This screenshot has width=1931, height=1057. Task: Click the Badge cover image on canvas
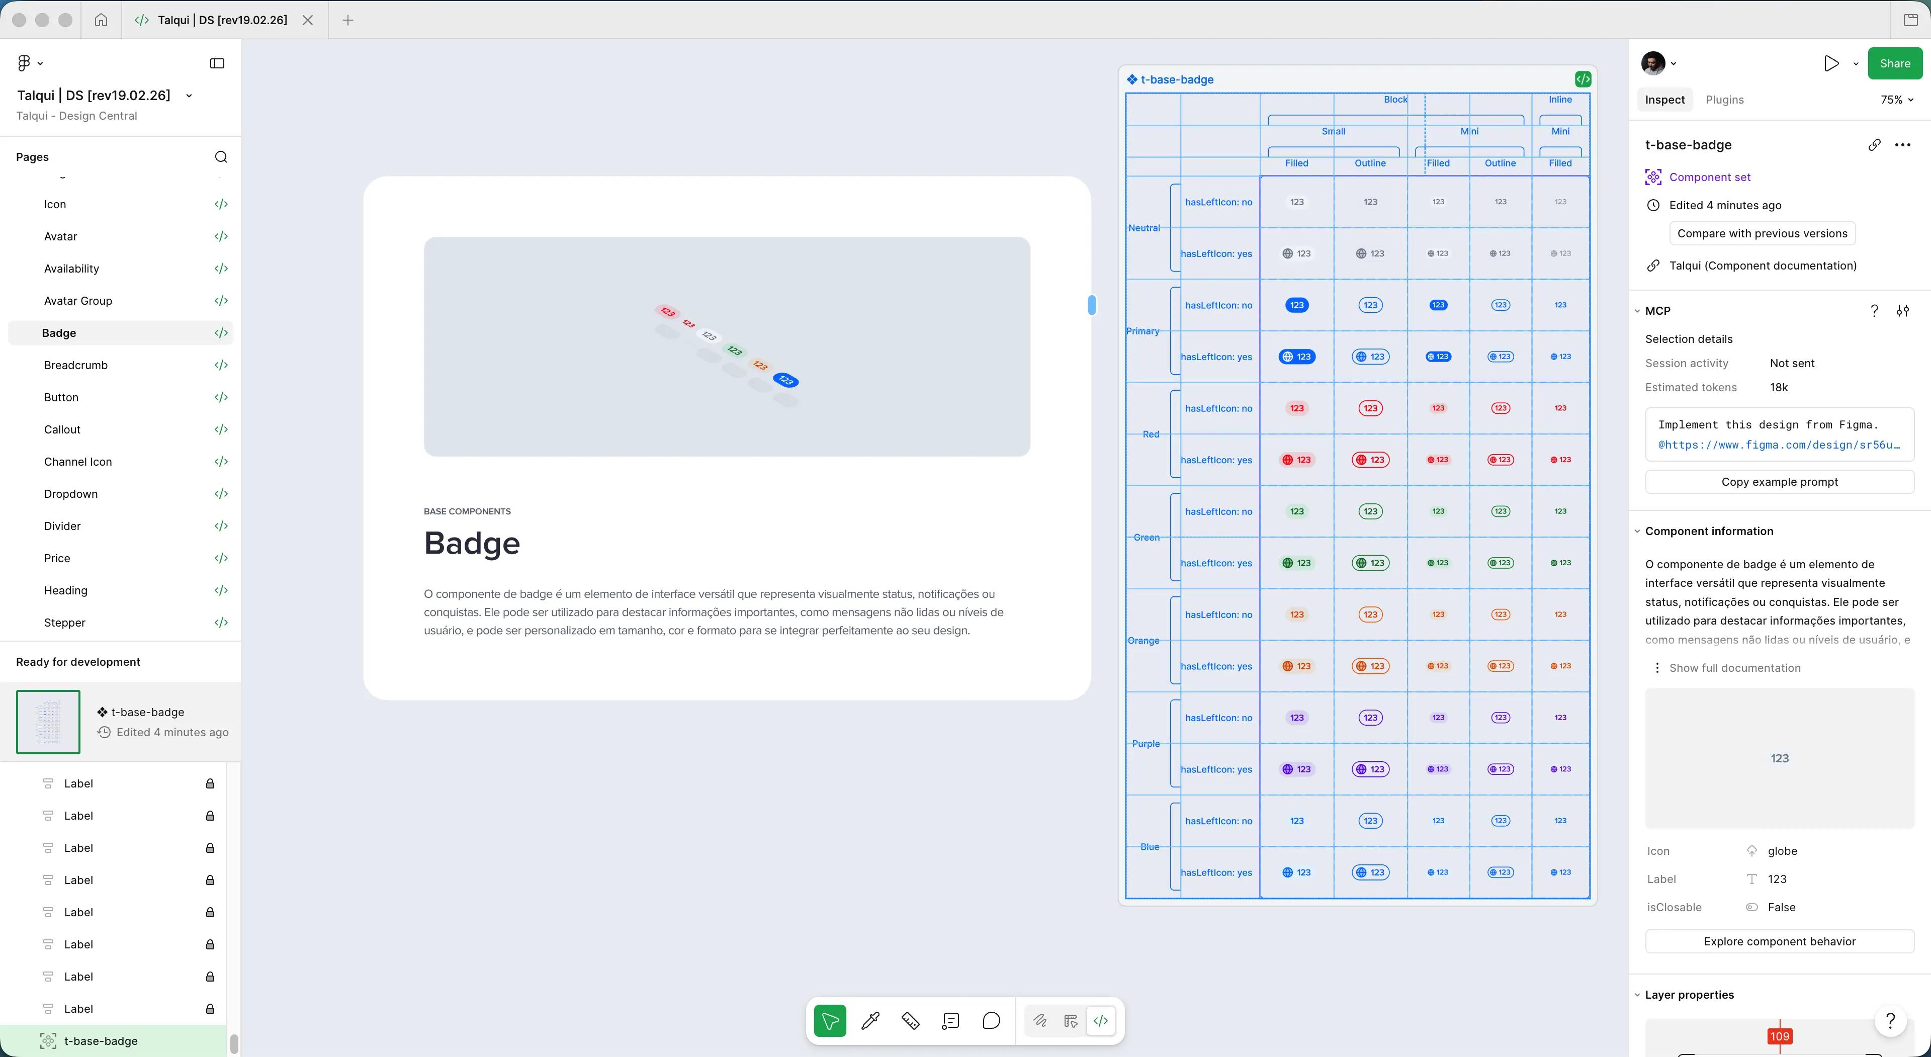coord(726,346)
